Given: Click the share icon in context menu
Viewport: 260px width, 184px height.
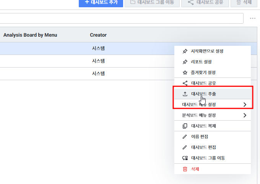Looking at the screenshot, I should 185,83.
